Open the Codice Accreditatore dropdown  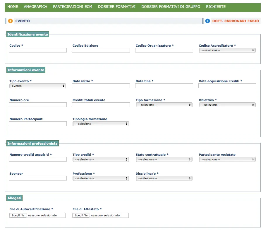[x=227, y=50]
